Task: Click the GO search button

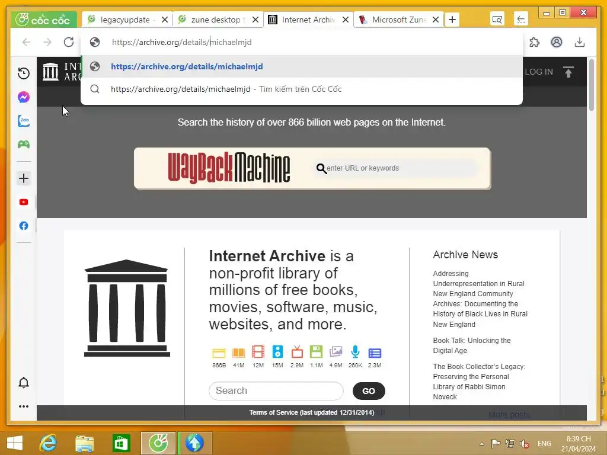Action: tap(369, 391)
